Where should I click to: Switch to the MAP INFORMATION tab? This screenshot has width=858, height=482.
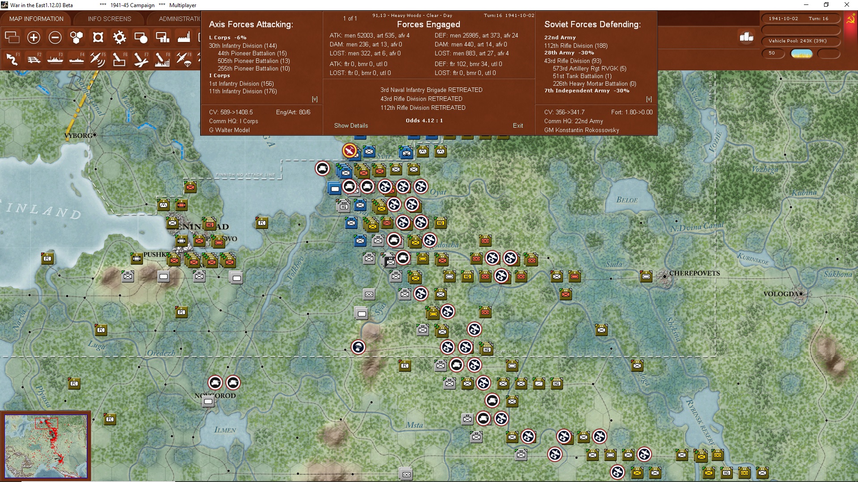[x=36, y=19]
